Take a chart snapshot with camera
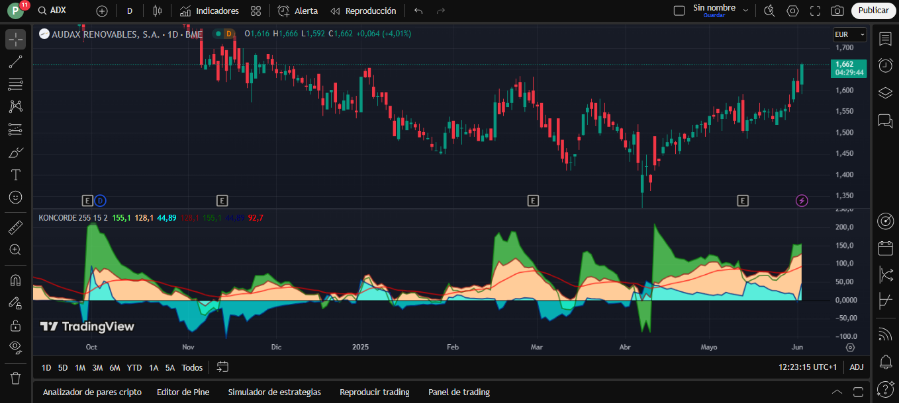 click(837, 11)
